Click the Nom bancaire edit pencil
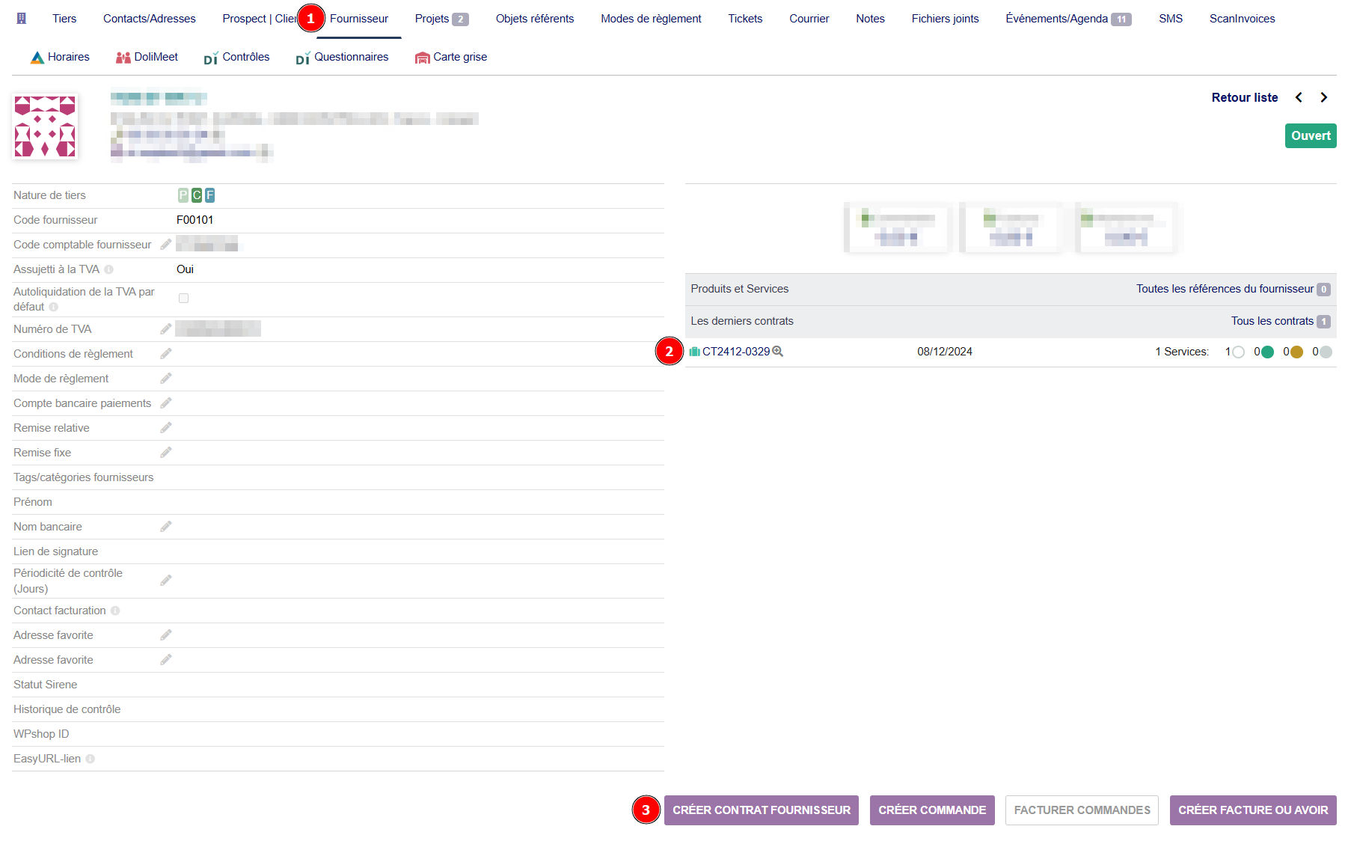Screen dimensions: 1354x841 click(x=166, y=527)
